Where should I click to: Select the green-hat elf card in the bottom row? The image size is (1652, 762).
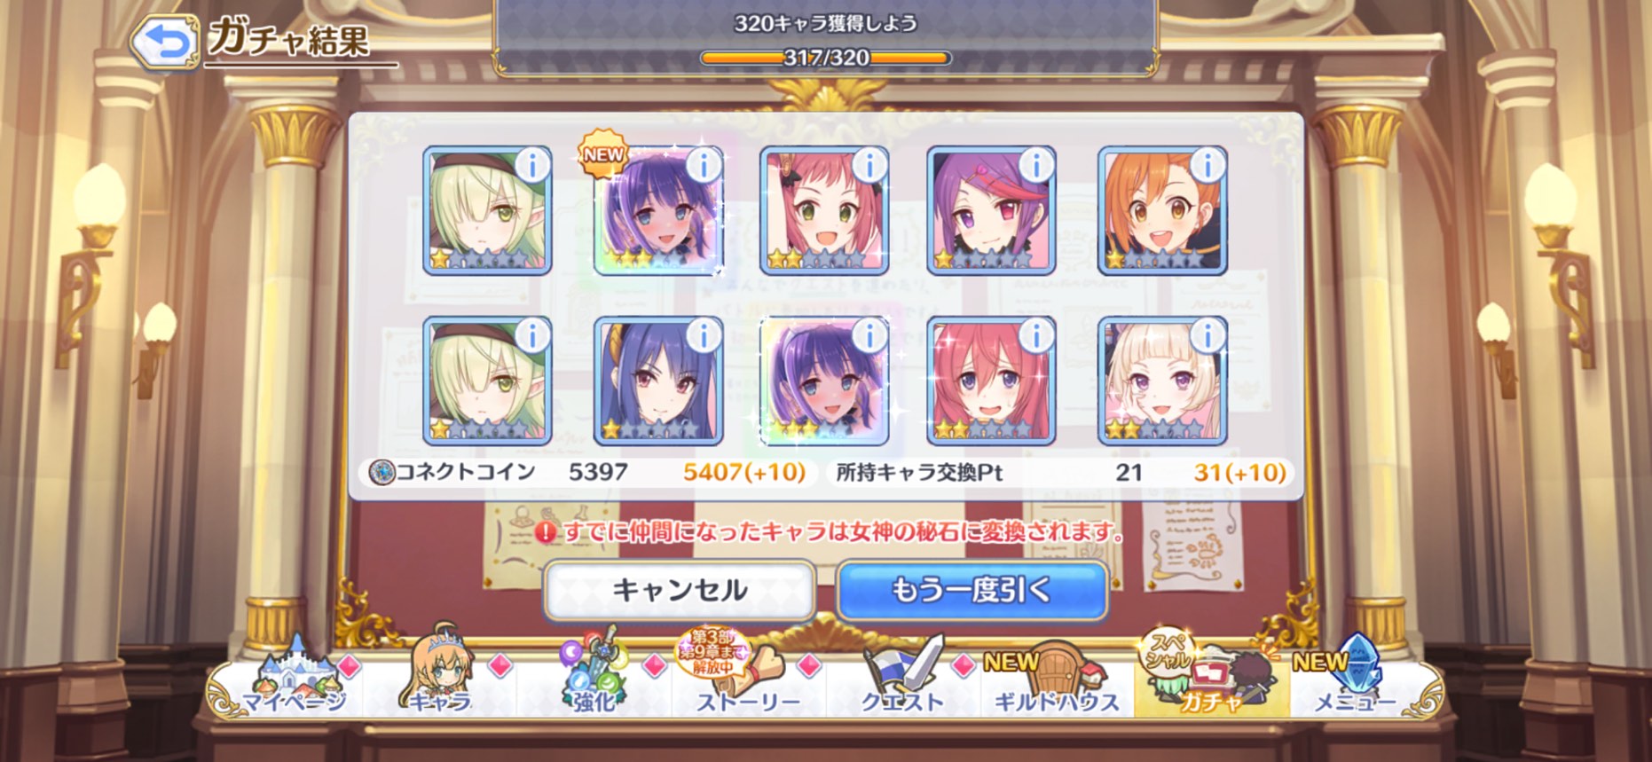(x=487, y=381)
